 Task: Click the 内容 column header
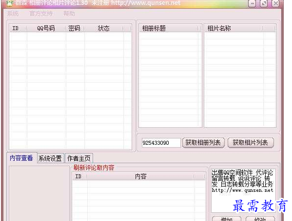pos(140,176)
